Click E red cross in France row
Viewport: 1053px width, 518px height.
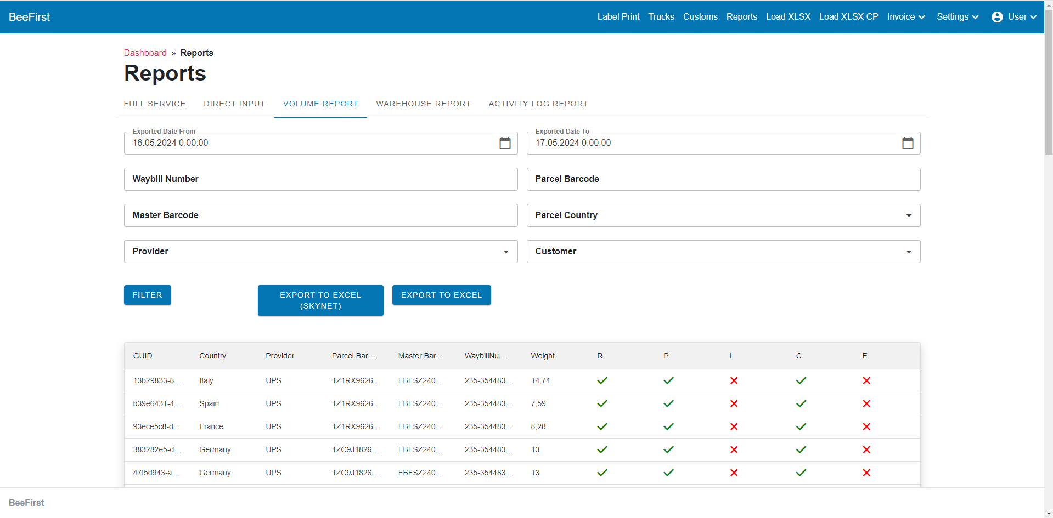[866, 426]
